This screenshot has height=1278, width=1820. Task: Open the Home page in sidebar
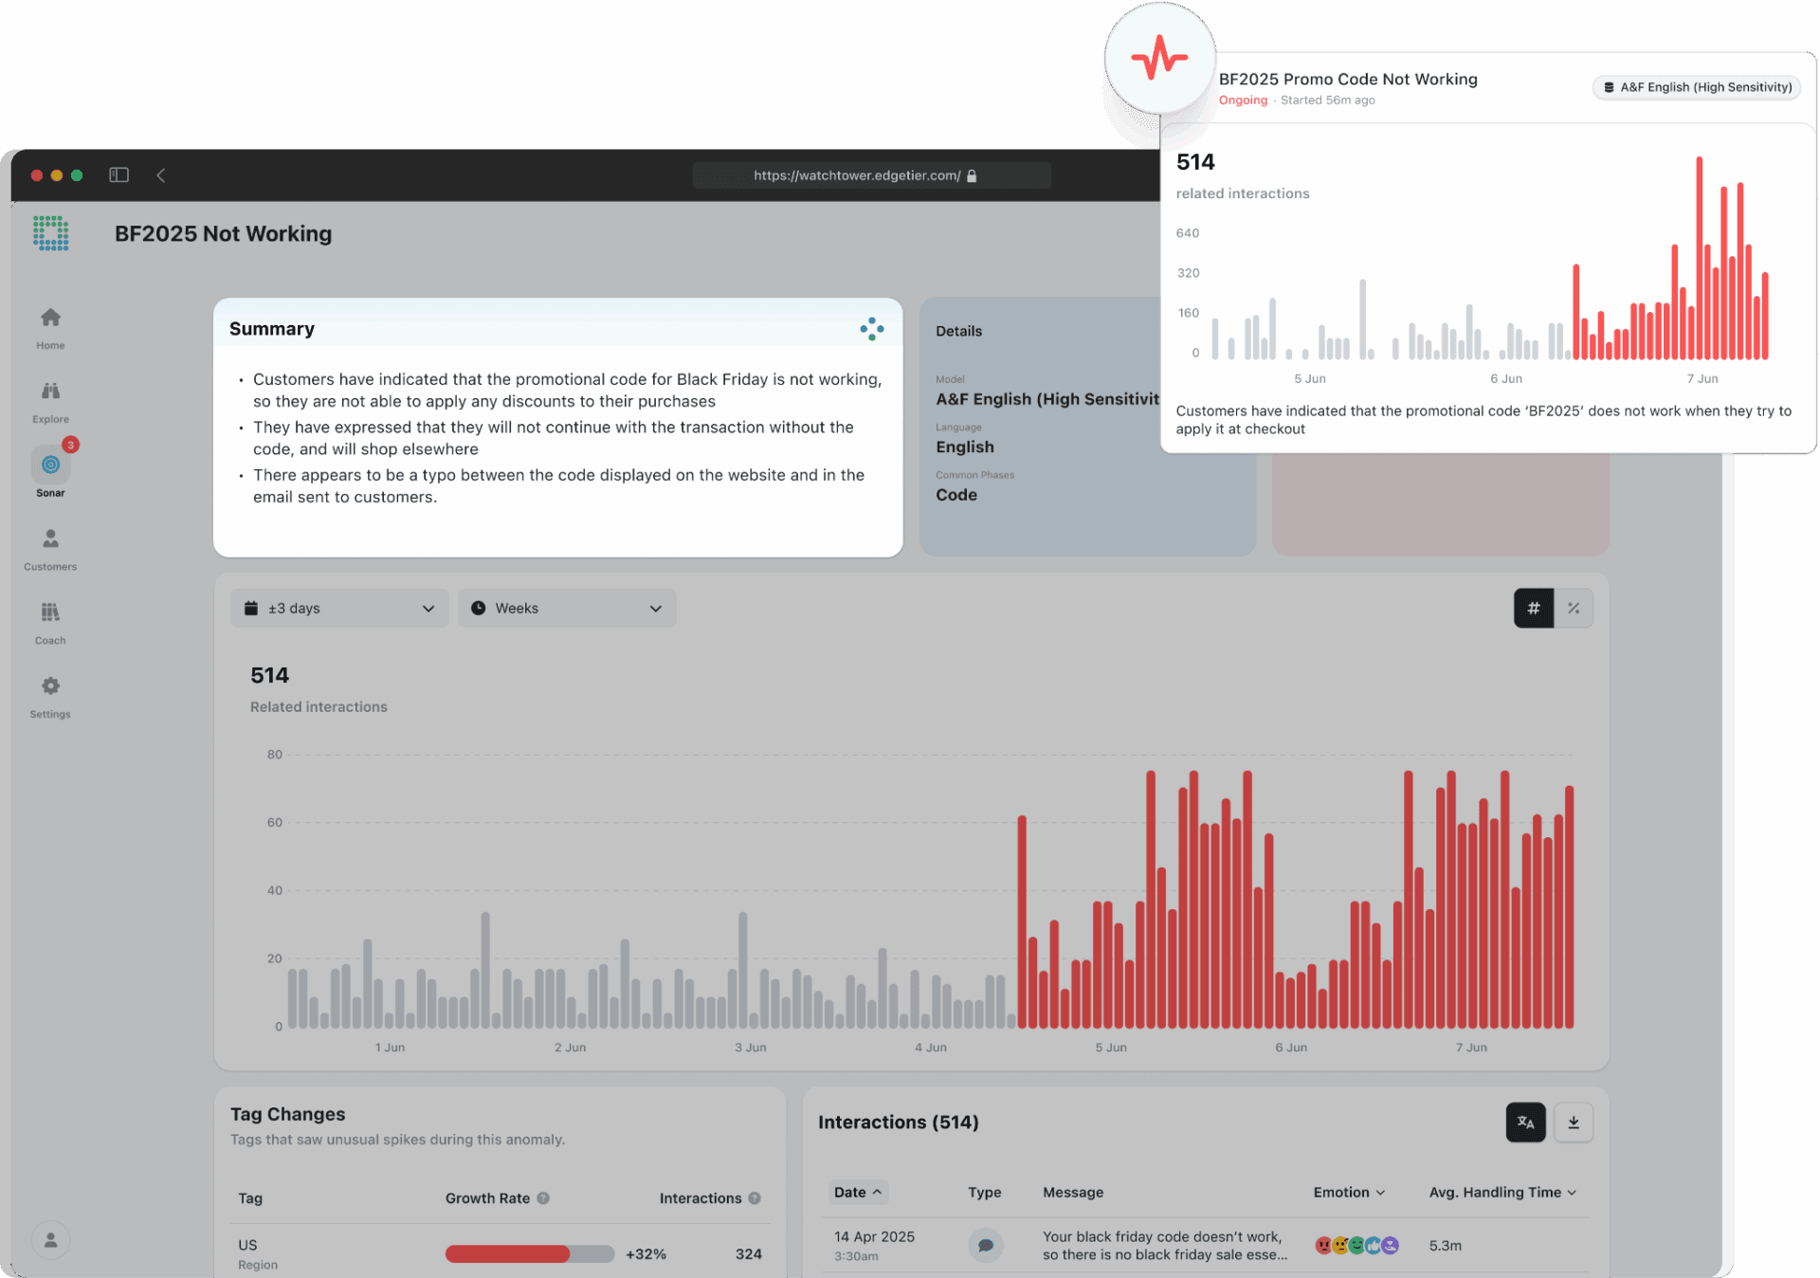pyautogui.click(x=50, y=328)
